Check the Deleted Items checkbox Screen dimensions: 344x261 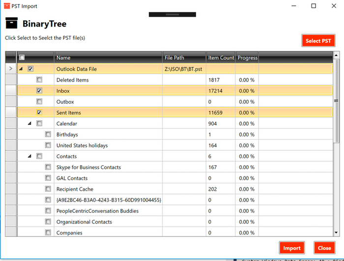tap(39, 80)
